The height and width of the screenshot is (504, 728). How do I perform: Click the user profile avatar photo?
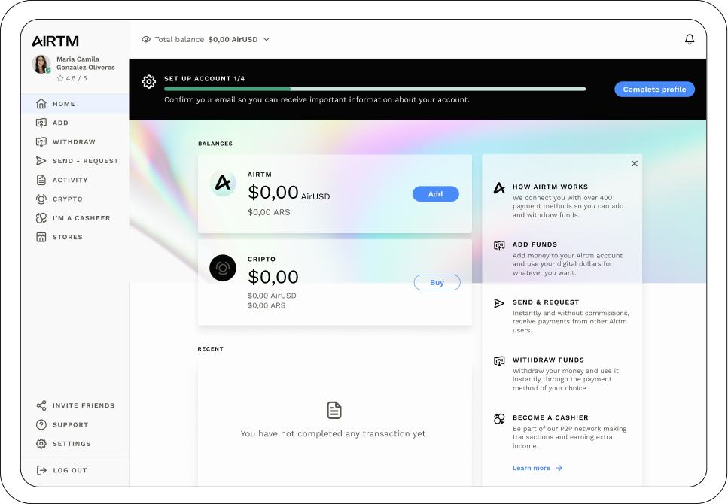[41, 65]
